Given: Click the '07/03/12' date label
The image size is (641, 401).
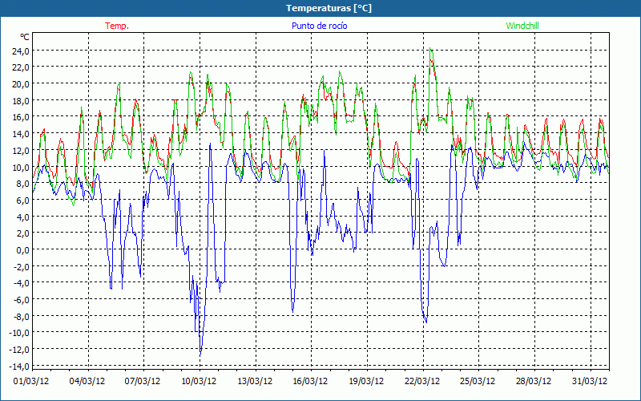Looking at the screenshot, I should pos(143,381).
